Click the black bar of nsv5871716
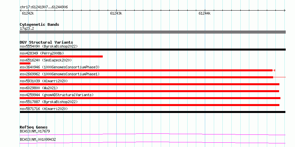The image size is (295, 147). point(152,112)
